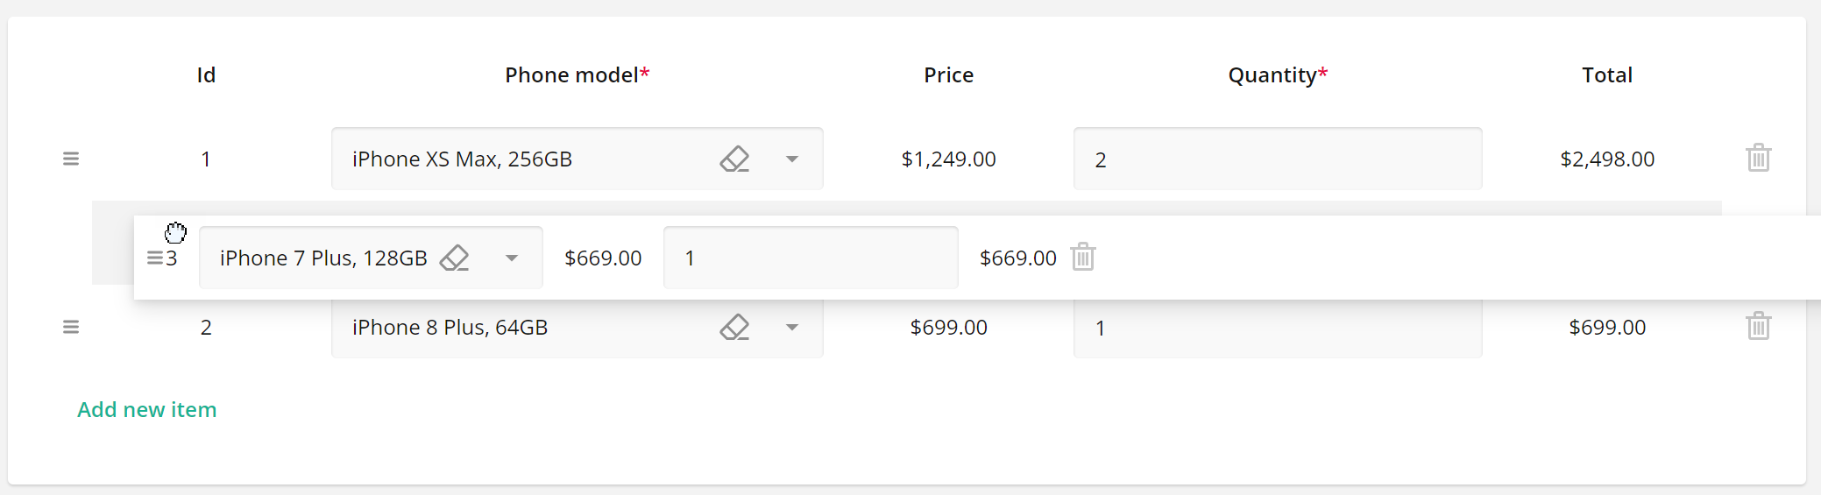The height and width of the screenshot is (495, 1821).
Task: Click drag handle of iPhone 8 Plus row
Action: pos(71,327)
